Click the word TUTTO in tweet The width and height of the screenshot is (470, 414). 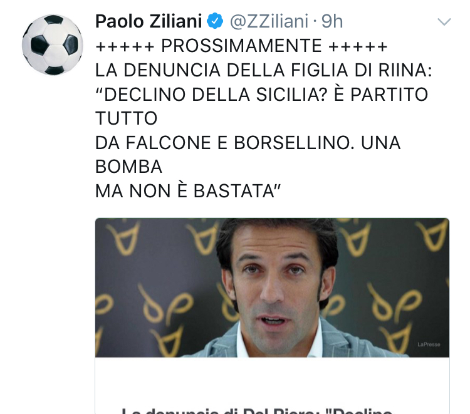(x=126, y=118)
